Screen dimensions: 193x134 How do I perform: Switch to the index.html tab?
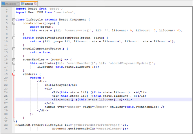10,4
